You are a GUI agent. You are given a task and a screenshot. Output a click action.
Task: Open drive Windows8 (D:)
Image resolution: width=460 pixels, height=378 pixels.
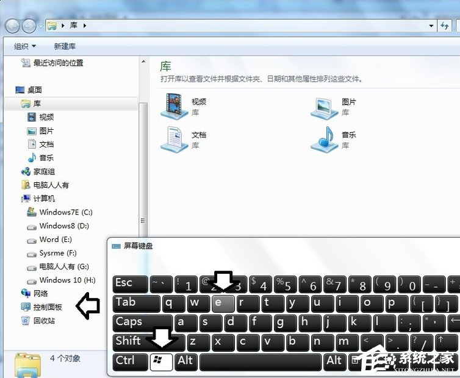(x=58, y=226)
